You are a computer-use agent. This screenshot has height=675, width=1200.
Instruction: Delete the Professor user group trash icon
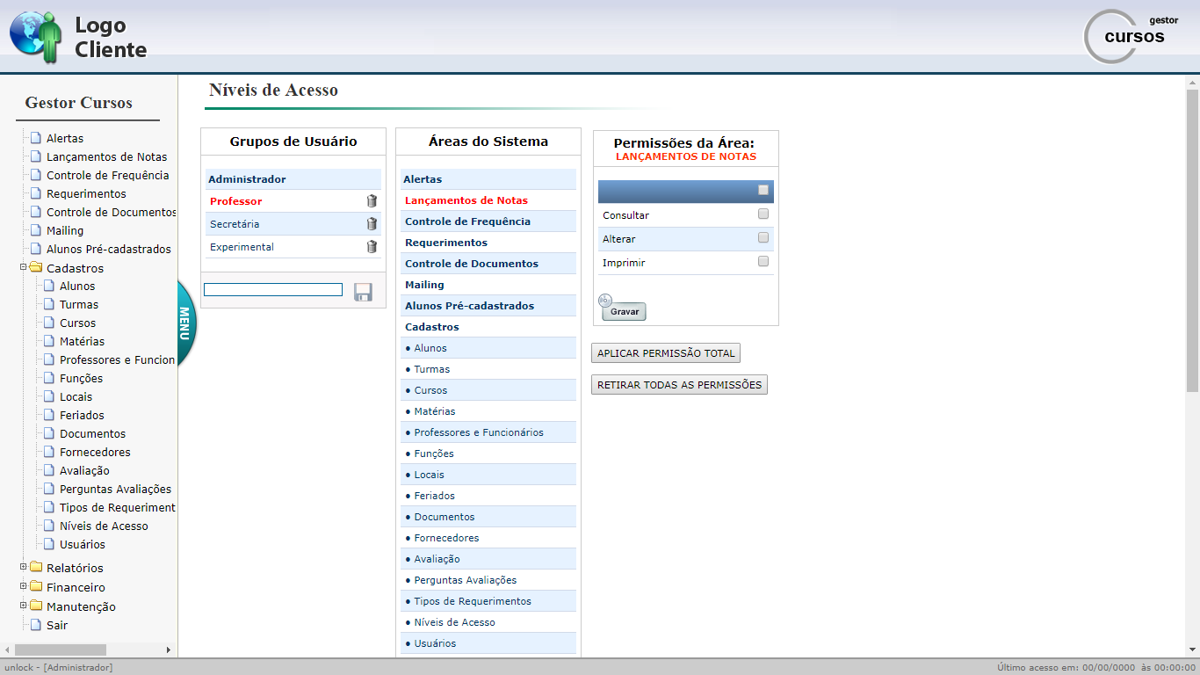(x=372, y=201)
